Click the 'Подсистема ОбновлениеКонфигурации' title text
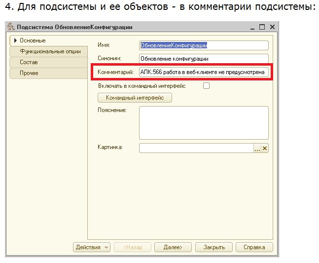Screen dimensions: 319x263 click(x=74, y=27)
